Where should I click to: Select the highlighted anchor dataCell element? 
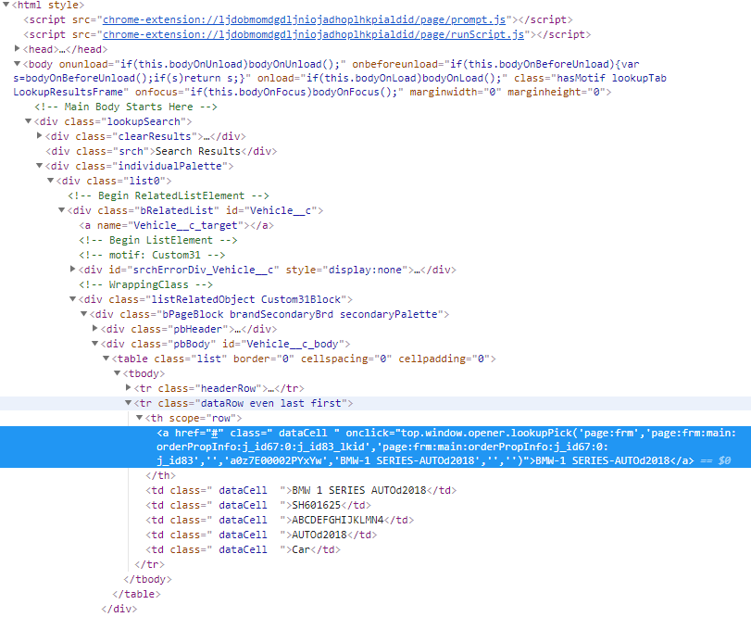376,447
